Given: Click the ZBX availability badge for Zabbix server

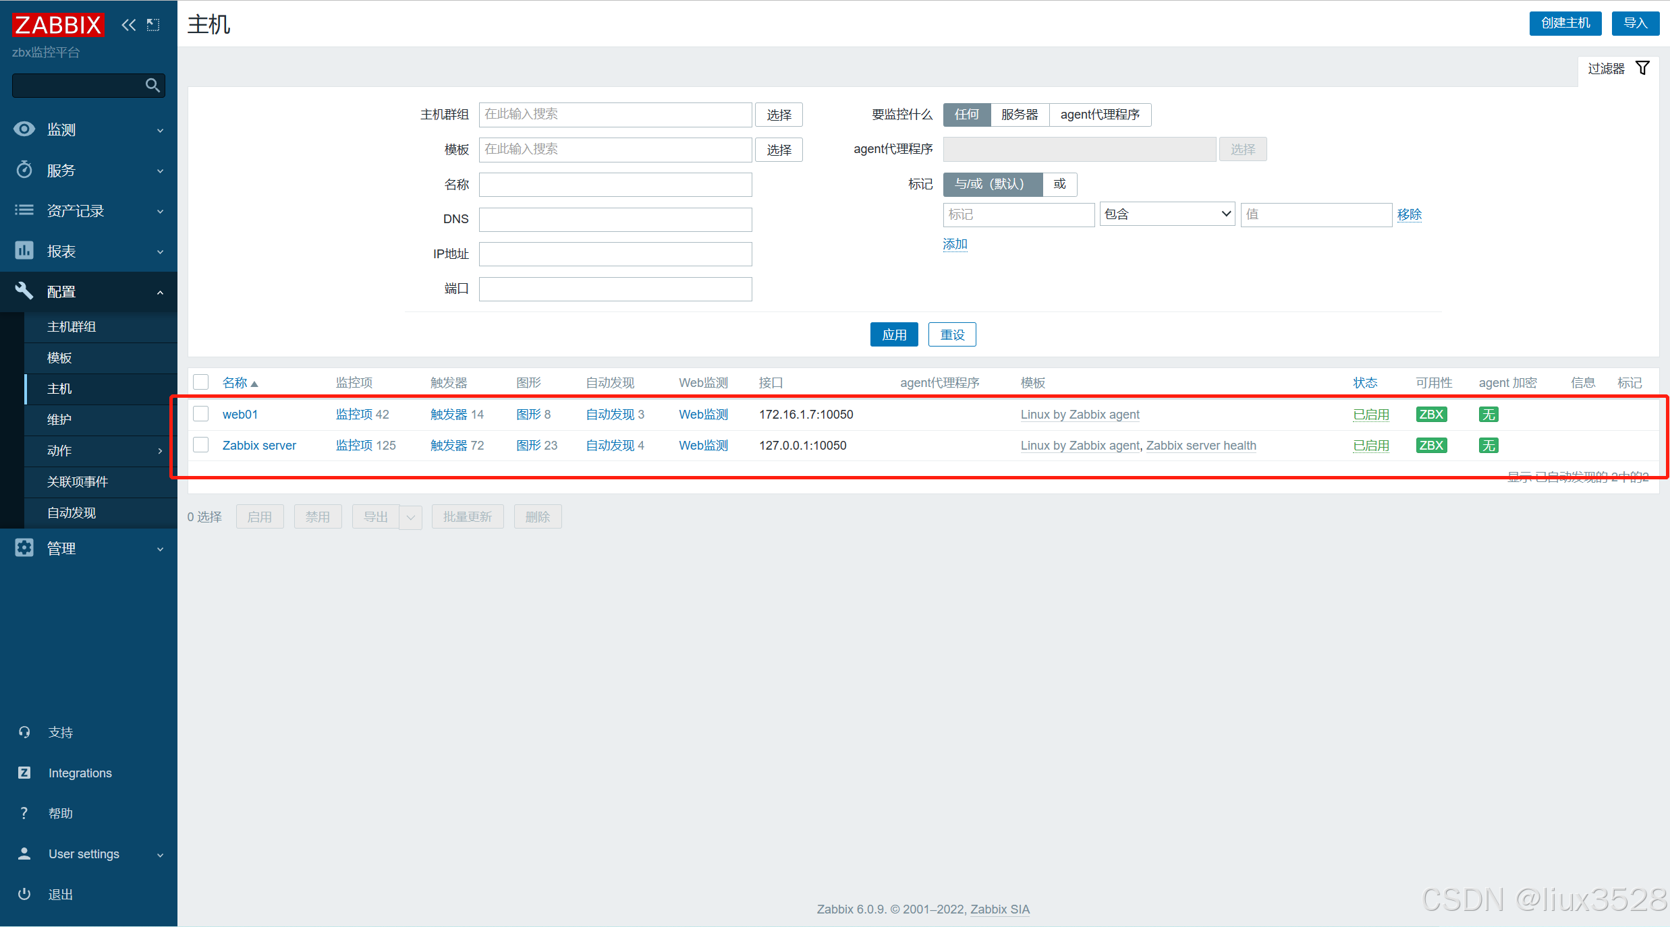Looking at the screenshot, I should tap(1431, 446).
